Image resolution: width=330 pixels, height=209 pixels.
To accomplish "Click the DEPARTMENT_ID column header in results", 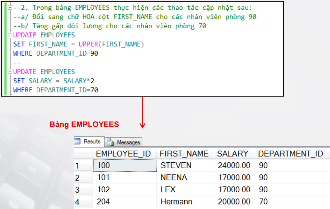I will coord(290,154).
